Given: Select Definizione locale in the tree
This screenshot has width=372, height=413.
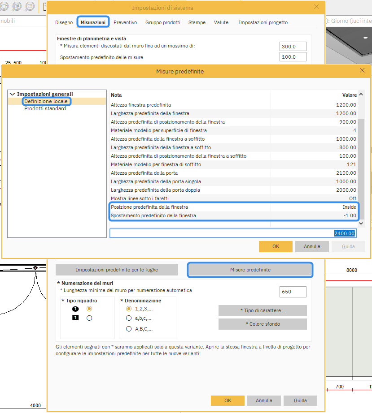Looking at the screenshot, I should [x=46, y=101].
